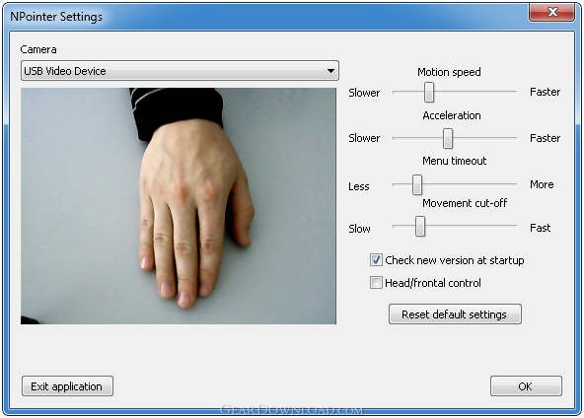Click the Motion speed label
The image size is (584, 418).
pos(449,72)
